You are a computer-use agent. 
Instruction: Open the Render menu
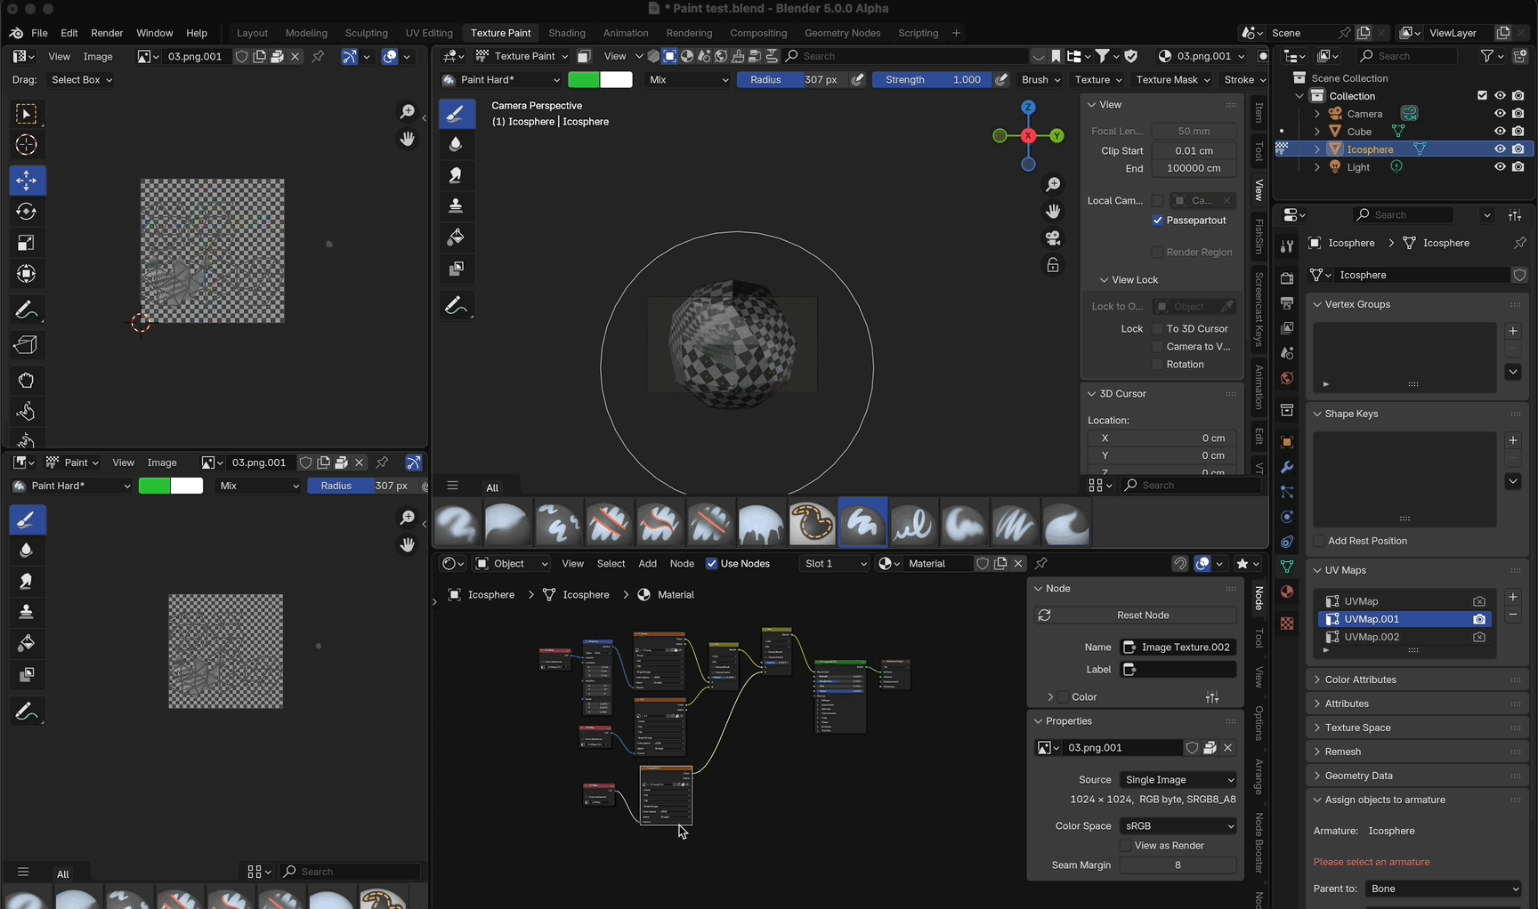coord(107,33)
